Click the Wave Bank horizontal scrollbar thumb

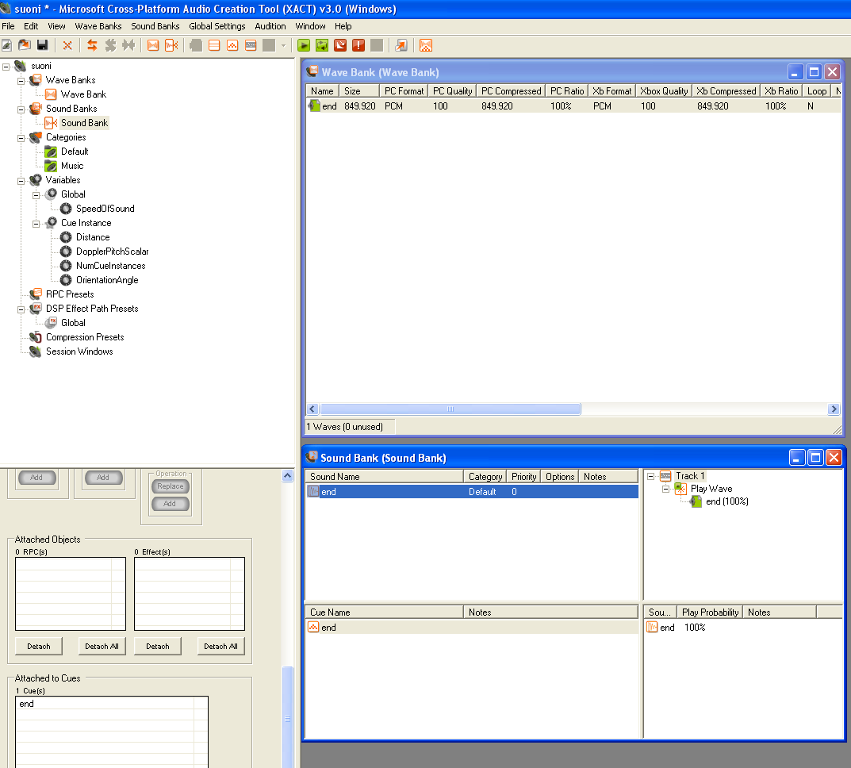(450, 409)
